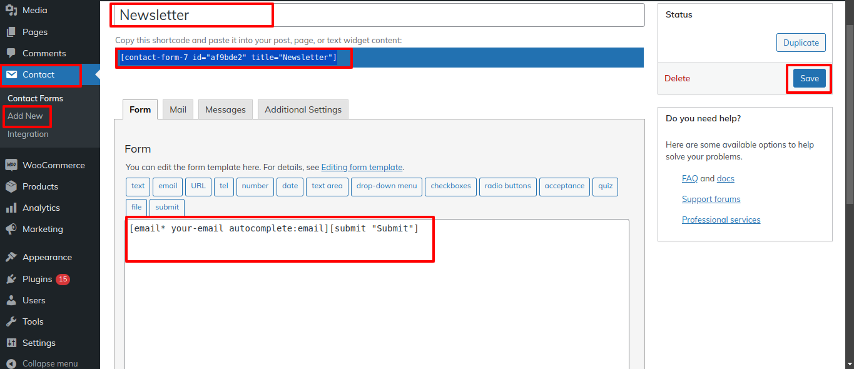Click the WooCommerce logo icon
Image resolution: width=854 pixels, height=369 pixels.
tap(11, 165)
